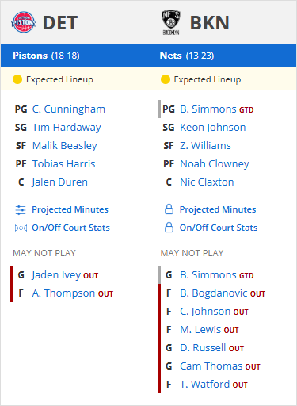Click Jaden Ivey in May Not Play list

click(58, 275)
